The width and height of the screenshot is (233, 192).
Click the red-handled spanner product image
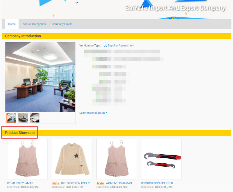[161, 159]
